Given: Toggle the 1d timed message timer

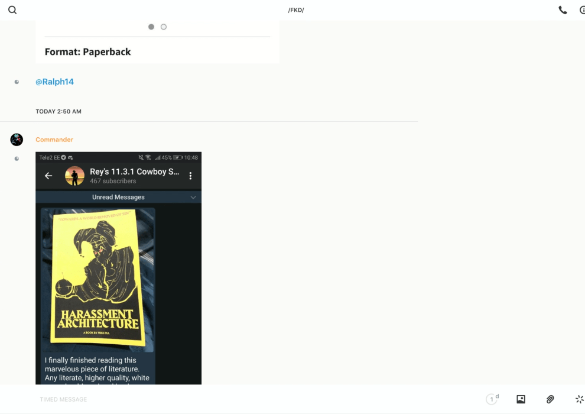Looking at the screenshot, I should click(x=492, y=399).
